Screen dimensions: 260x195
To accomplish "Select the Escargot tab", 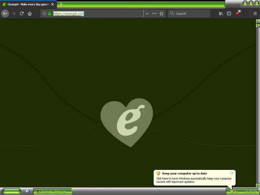I will tap(28, 4).
